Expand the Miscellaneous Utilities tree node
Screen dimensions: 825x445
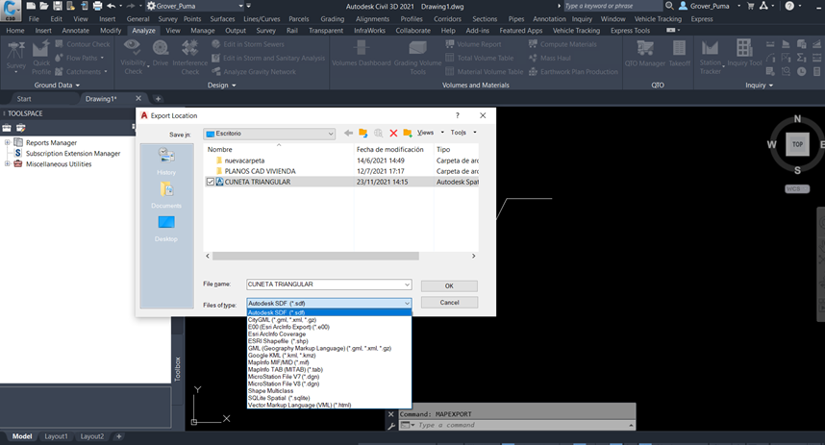tap(8, 164)
